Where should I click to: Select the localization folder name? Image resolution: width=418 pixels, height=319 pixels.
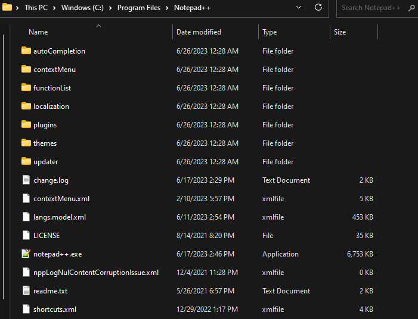coord(51,107)
